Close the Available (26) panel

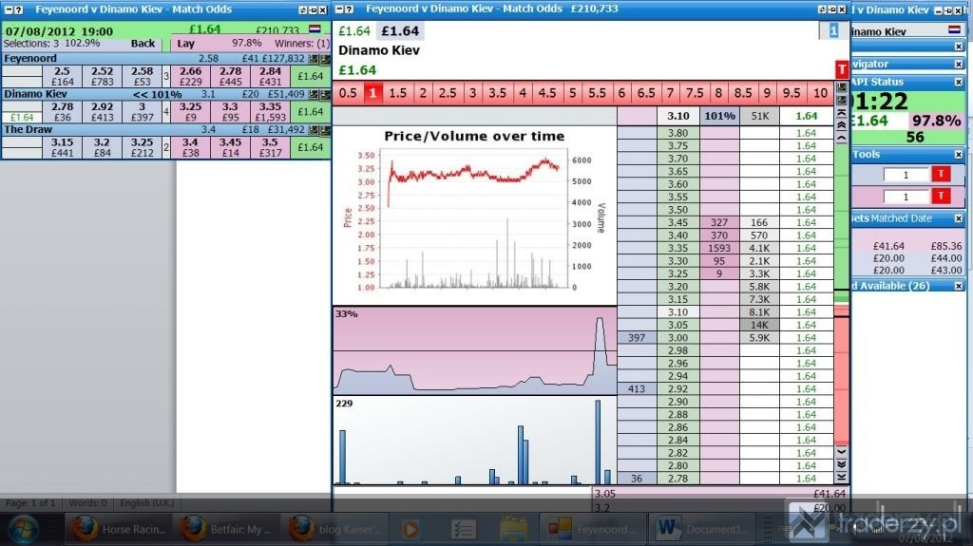coord(959,286)
